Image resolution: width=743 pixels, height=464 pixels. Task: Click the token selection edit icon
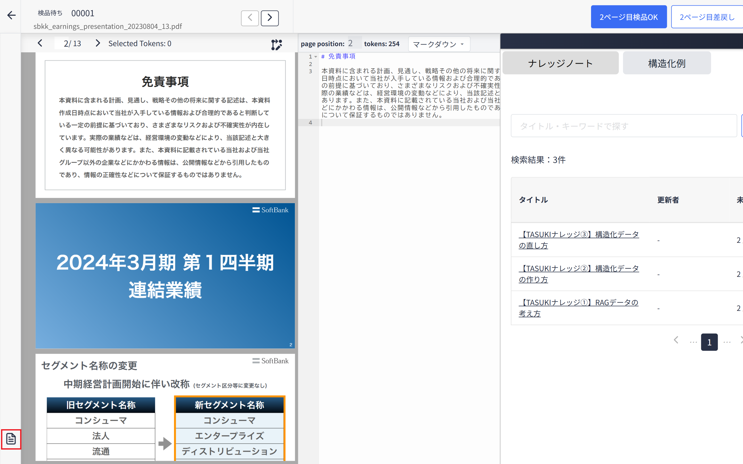(x=276, y=45)
